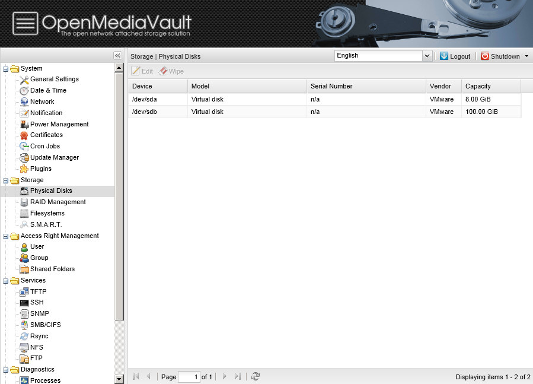Collapse the Diagnostics tree folder

pyautogui.click(x=6, y=370)
